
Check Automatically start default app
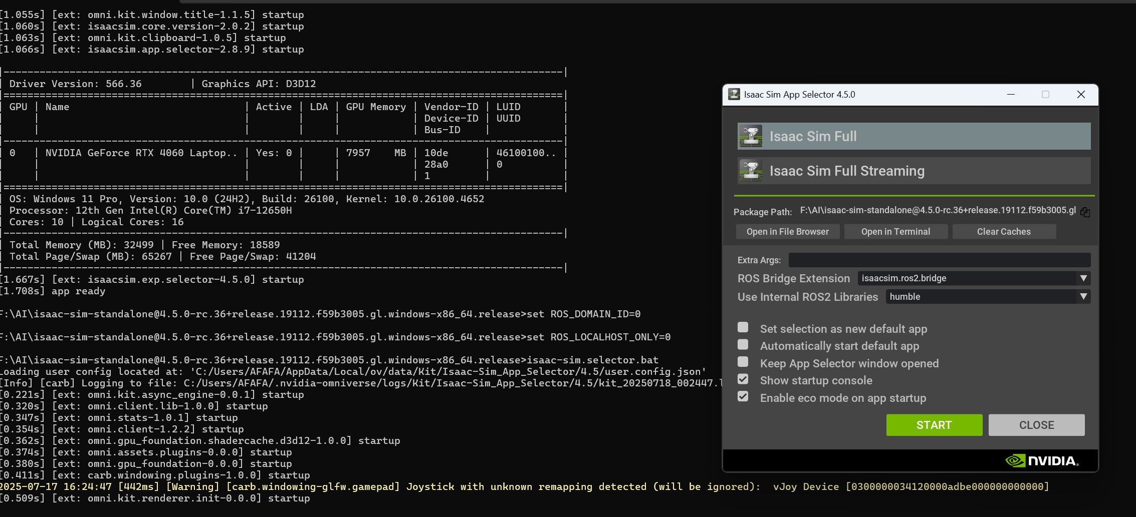(743, 344)
